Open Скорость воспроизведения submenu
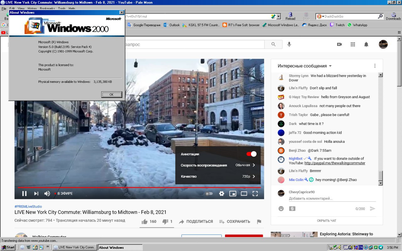402x251 pixels. (218, 165)
